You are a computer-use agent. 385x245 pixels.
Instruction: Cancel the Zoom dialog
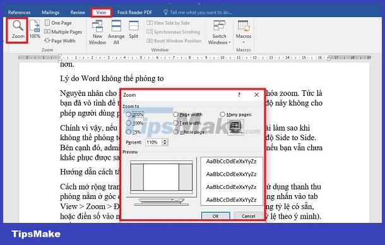pos(248,216)
